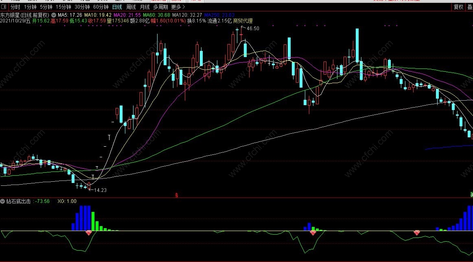Click the 商贸代理 sector link

tap(243, 21)
